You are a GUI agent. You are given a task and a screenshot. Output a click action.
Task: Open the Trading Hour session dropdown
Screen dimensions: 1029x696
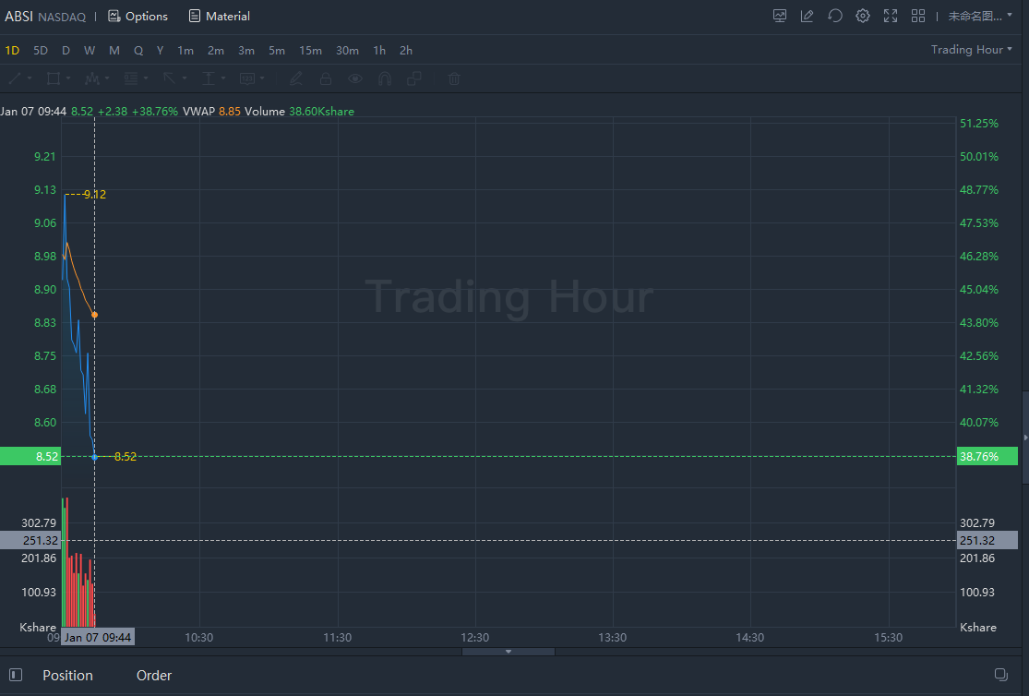(x=971, y=50)
